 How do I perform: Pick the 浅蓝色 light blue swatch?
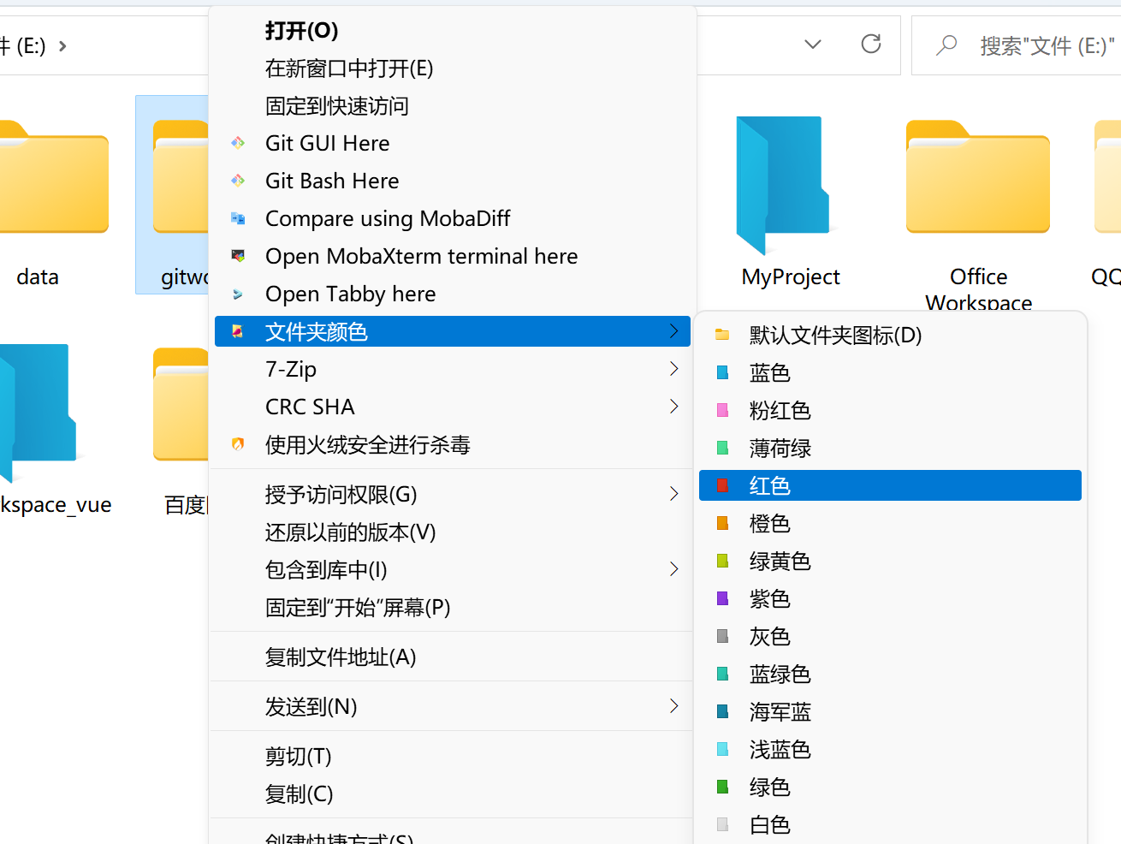click(x=722, y=749)
